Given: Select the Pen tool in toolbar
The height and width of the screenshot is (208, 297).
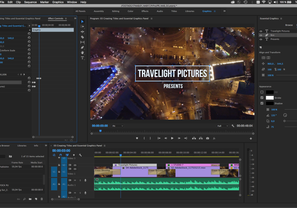Looking at the screenshot, I should coord(82,48).
